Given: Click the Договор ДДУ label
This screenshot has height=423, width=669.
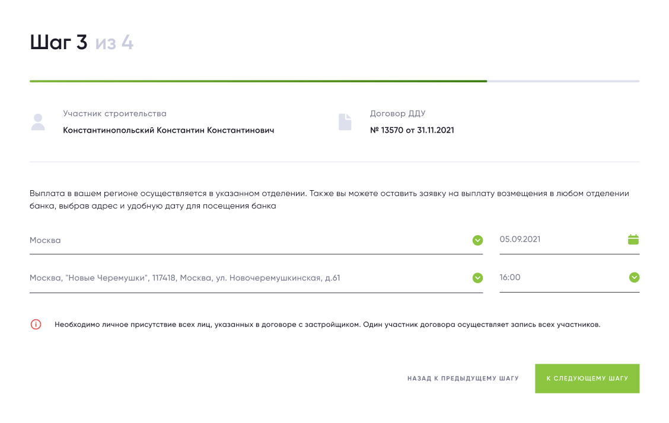Looking at the screenshot, I should click(x=397, y=114).
